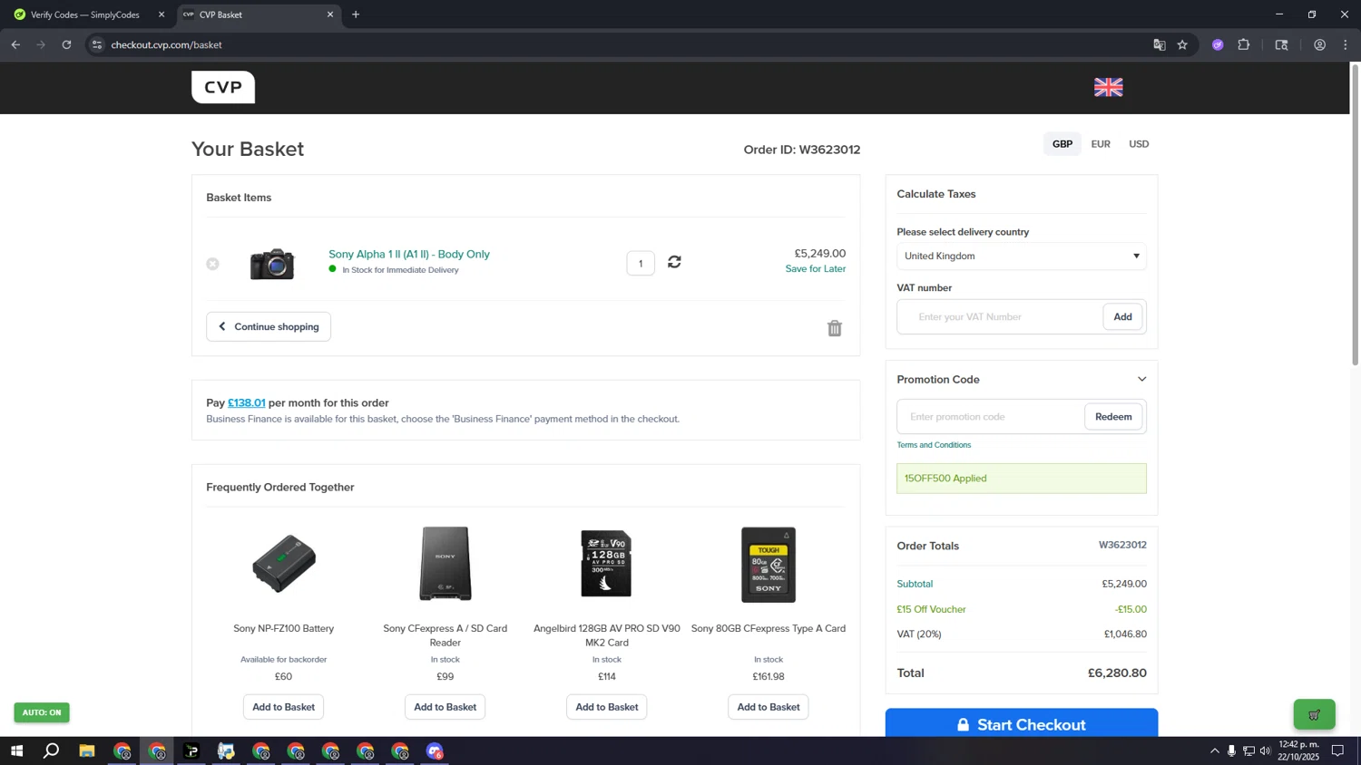
Task: Click Redeem promotion code button
Action: [1113, 417]
